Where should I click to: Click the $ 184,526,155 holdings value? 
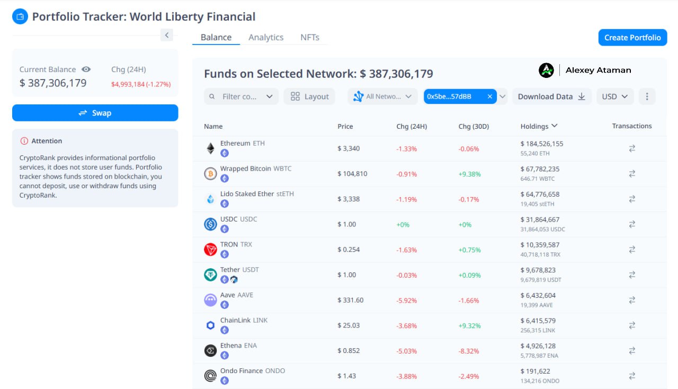tap(542, 144)
